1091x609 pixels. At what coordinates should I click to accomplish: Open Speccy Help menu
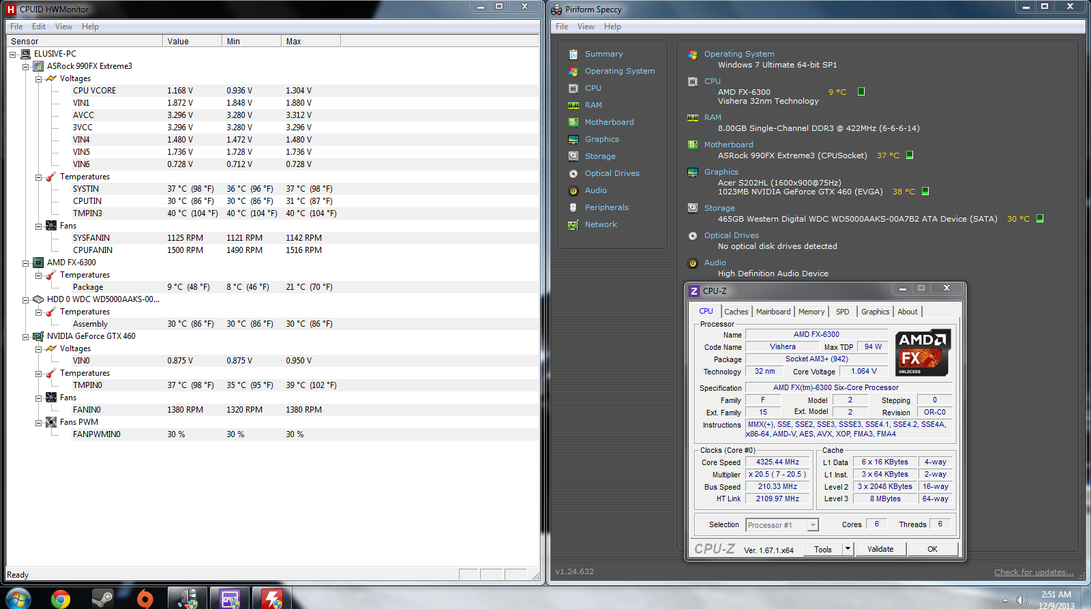[x=612, y=27]
